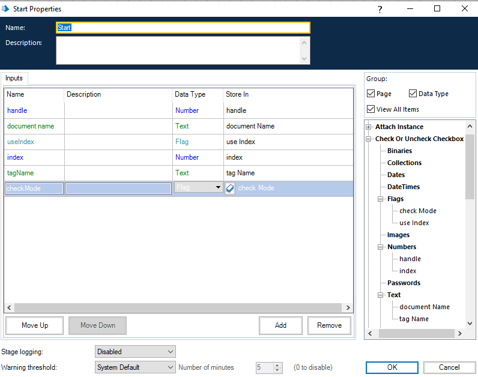Image resolution: width=478 pixels, height=377 pixels.
Task: Select the document Name tree item
Action: coord(424,307)
